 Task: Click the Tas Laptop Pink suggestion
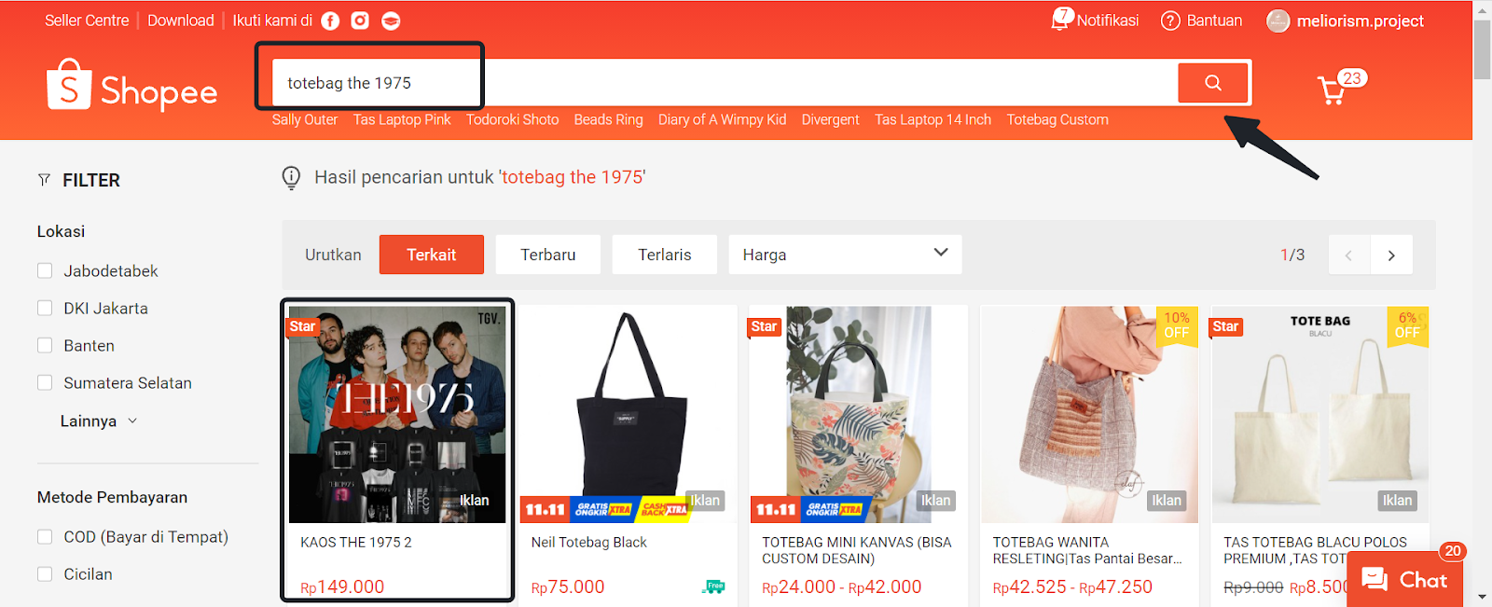402,119
